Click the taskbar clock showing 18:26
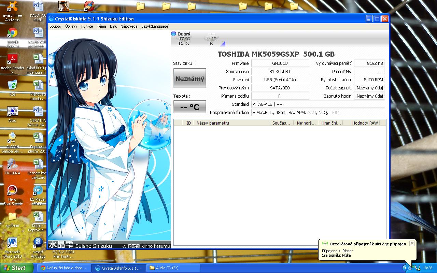The height and width of the screenshot is (273, 437). click(427, 268)
